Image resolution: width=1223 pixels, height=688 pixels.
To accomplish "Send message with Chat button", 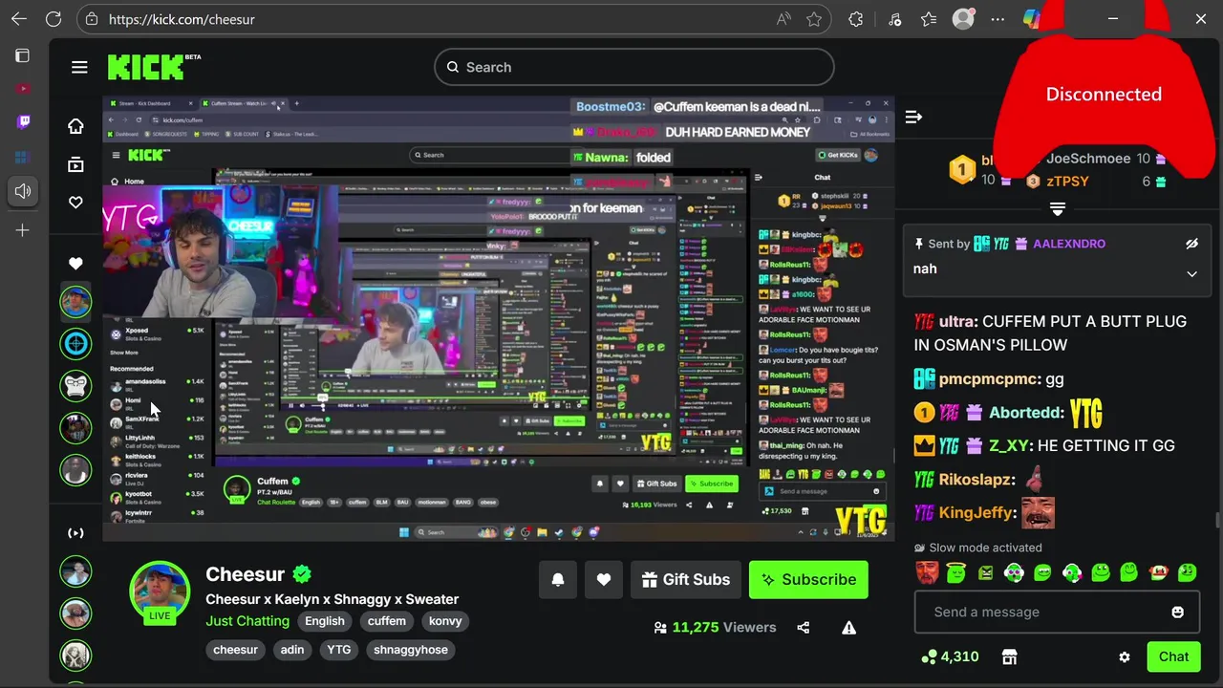I will (1173, 656).
